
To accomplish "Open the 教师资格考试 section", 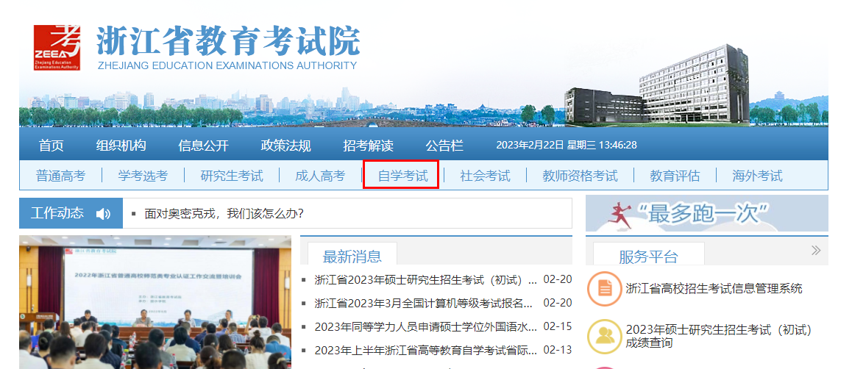I will pyautogui.click(x=580, y=176).
